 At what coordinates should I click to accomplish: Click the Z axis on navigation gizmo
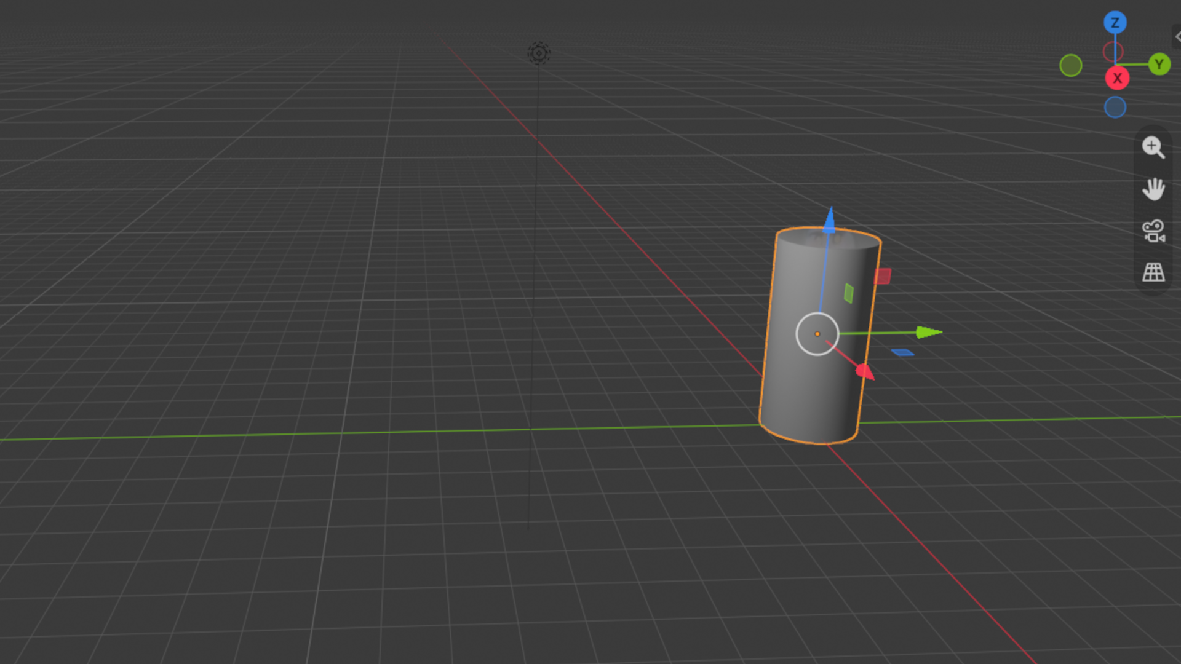[x=1115, y=23]
